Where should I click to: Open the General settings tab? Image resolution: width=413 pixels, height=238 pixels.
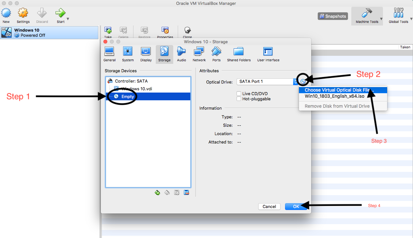(110, 54)
